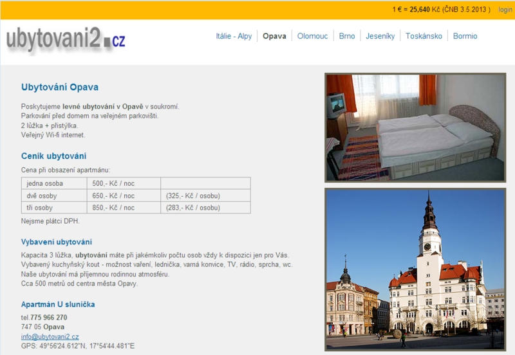
Task: Open the Opava town hall photo
Action: coord(415,269)
